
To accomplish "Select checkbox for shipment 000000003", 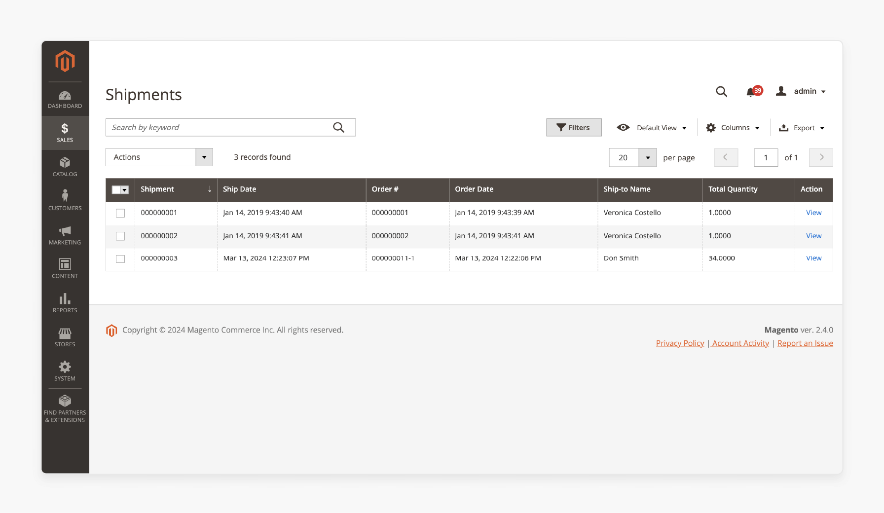I will (x=120, y=259).
